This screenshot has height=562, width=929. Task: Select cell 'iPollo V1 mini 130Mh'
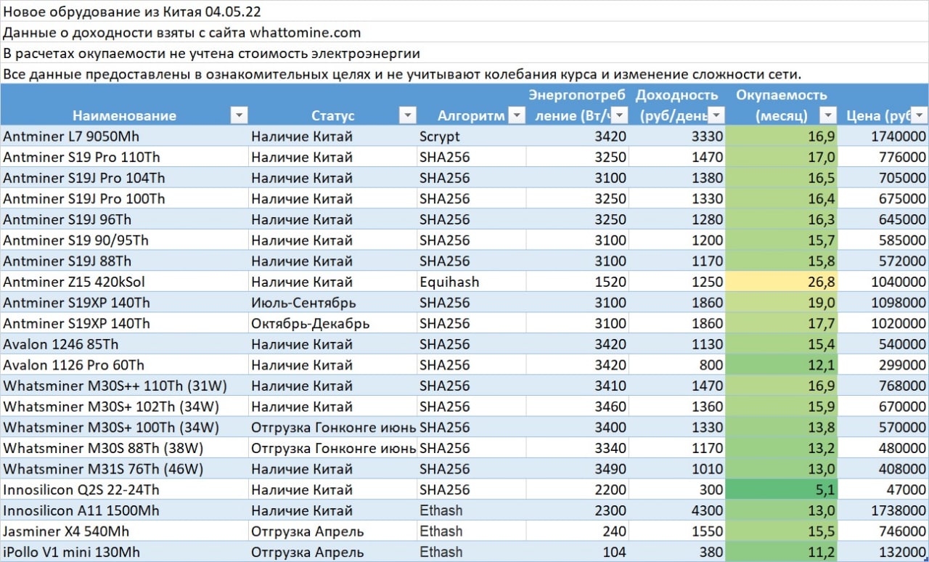(x=124, y=552)
